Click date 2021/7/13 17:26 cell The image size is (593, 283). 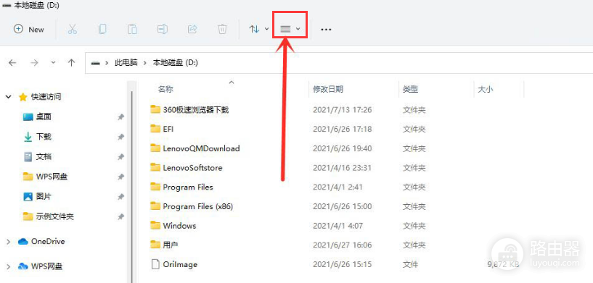tap(343, 110)
